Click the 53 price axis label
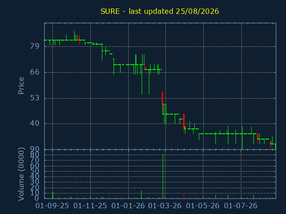The width and height of the screenshot is (286, 214). 35,98
